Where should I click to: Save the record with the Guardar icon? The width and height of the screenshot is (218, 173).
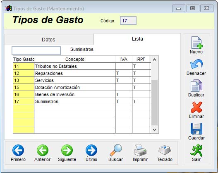click(196, 129)
